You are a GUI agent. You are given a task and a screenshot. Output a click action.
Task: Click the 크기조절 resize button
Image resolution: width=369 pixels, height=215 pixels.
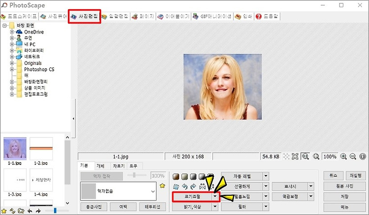click(192, 196)
